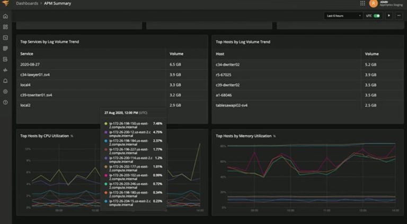Image resolution: width=407 pixels, height=224 pixels.
Task: Click Top Hosts by Memory Utilization title
Action: (243, 136)
